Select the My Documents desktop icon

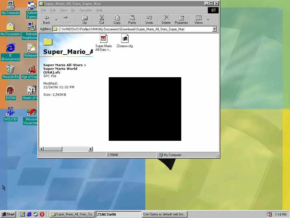(10, 29)
